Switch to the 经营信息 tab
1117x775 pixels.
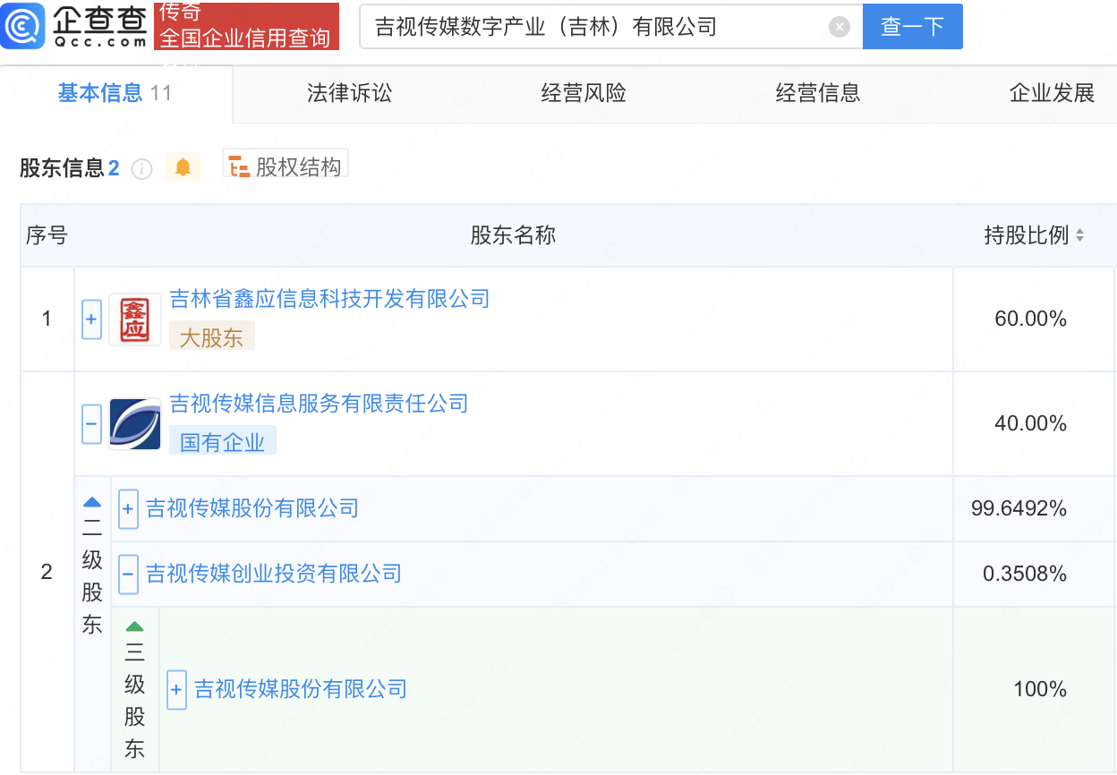[x=818, y=93]
